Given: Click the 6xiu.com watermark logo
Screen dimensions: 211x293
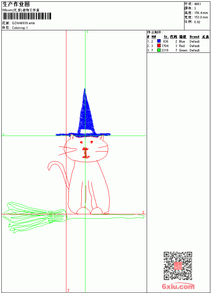Looking at the screenshot, I should click(x=178, y=286).
